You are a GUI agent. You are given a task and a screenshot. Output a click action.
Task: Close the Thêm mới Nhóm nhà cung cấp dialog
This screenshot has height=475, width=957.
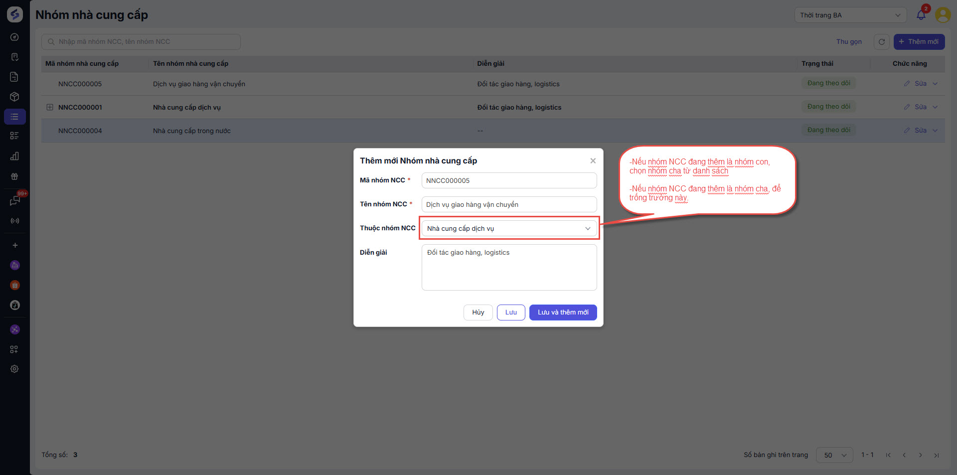[593, 160]
